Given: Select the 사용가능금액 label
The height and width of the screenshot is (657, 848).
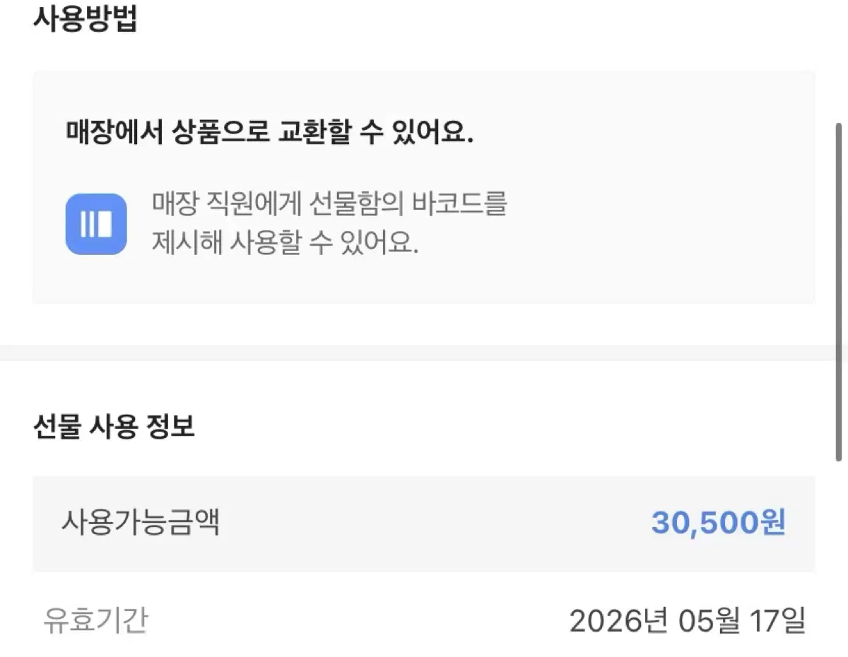Looking at the screenshot, I should point(141,523).
